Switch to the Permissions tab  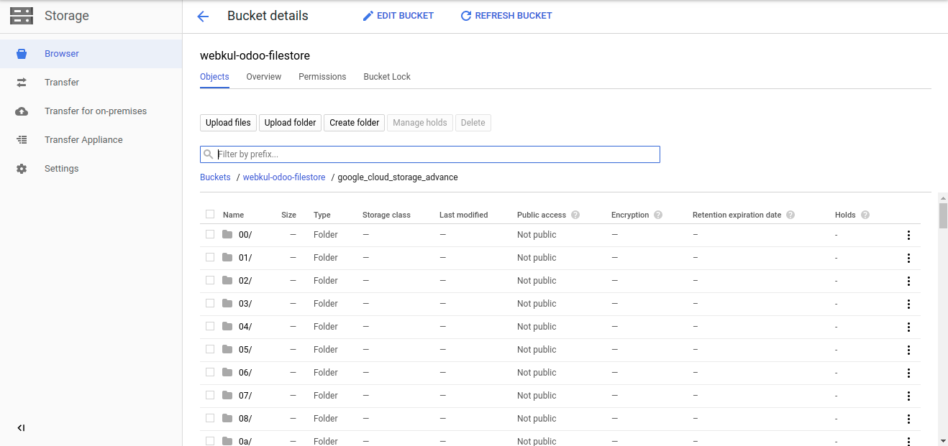tap(322, 77)
